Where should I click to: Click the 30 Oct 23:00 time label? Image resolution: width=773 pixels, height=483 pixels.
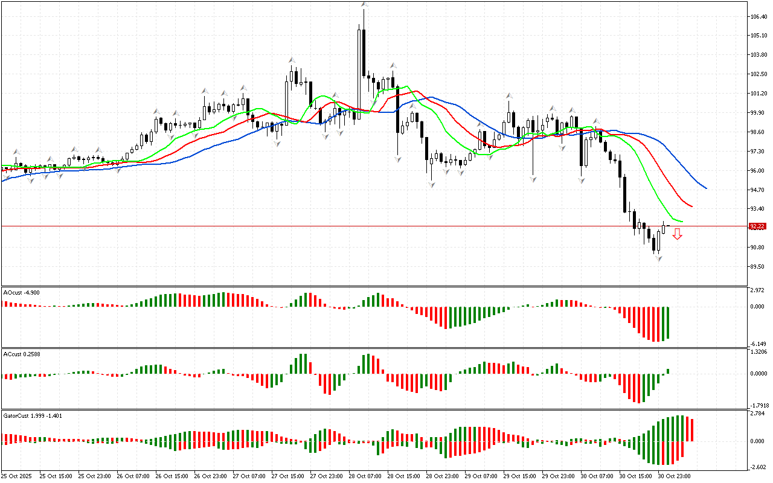674,476
